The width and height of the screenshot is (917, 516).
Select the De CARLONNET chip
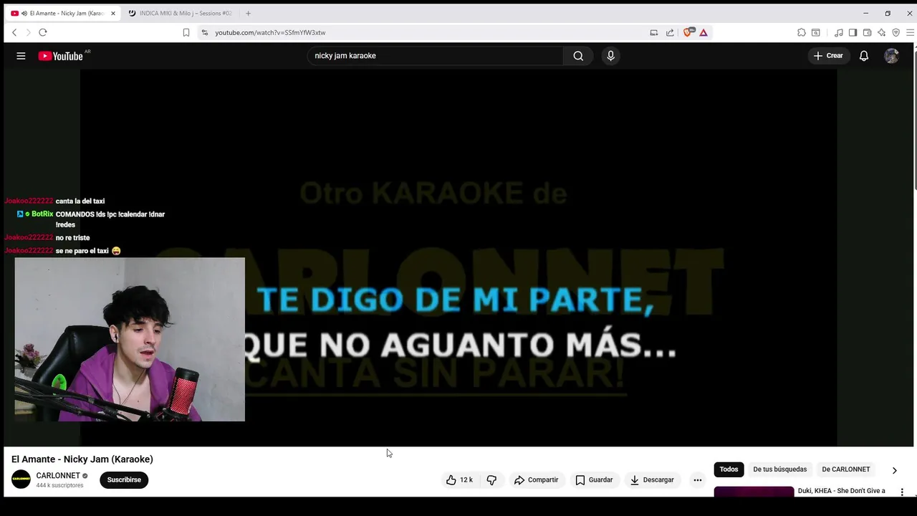(845, 469)
